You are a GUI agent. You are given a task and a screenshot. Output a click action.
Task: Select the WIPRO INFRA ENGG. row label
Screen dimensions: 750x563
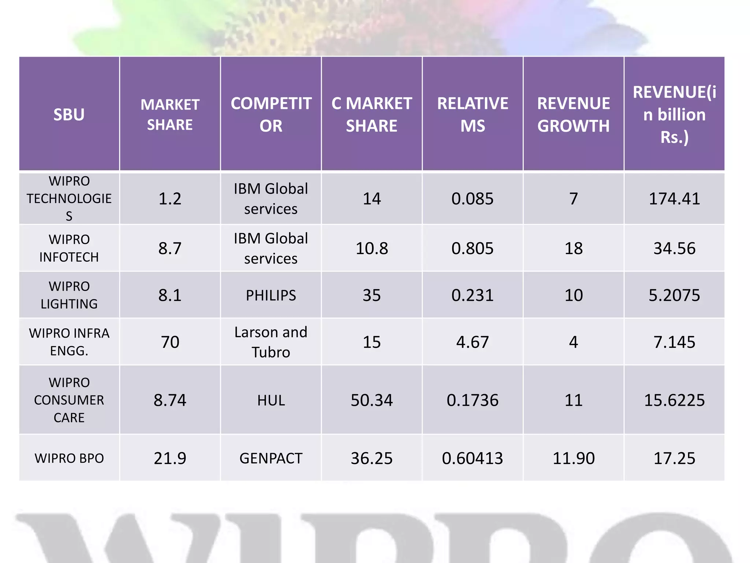point(69,342)
